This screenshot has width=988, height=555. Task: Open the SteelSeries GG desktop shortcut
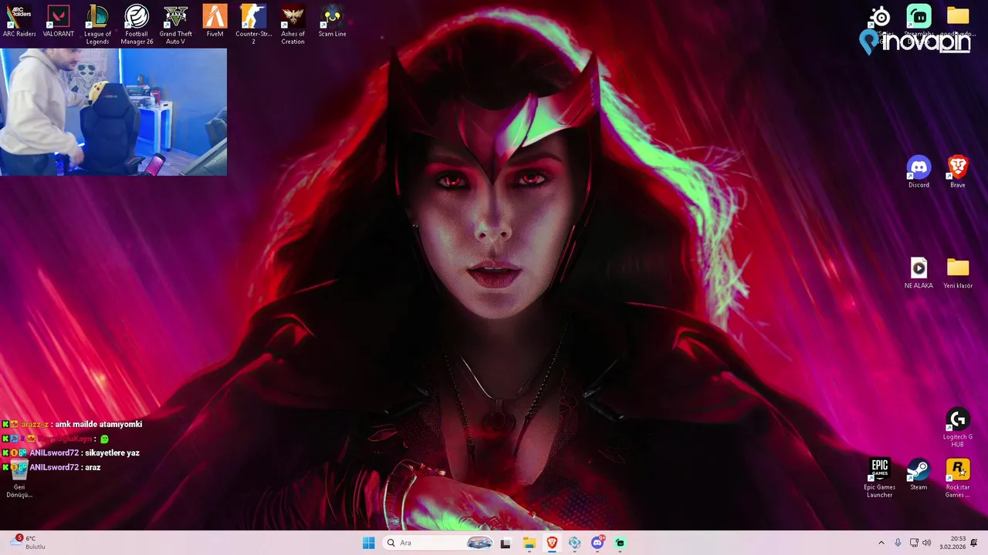tap(880, 17)
